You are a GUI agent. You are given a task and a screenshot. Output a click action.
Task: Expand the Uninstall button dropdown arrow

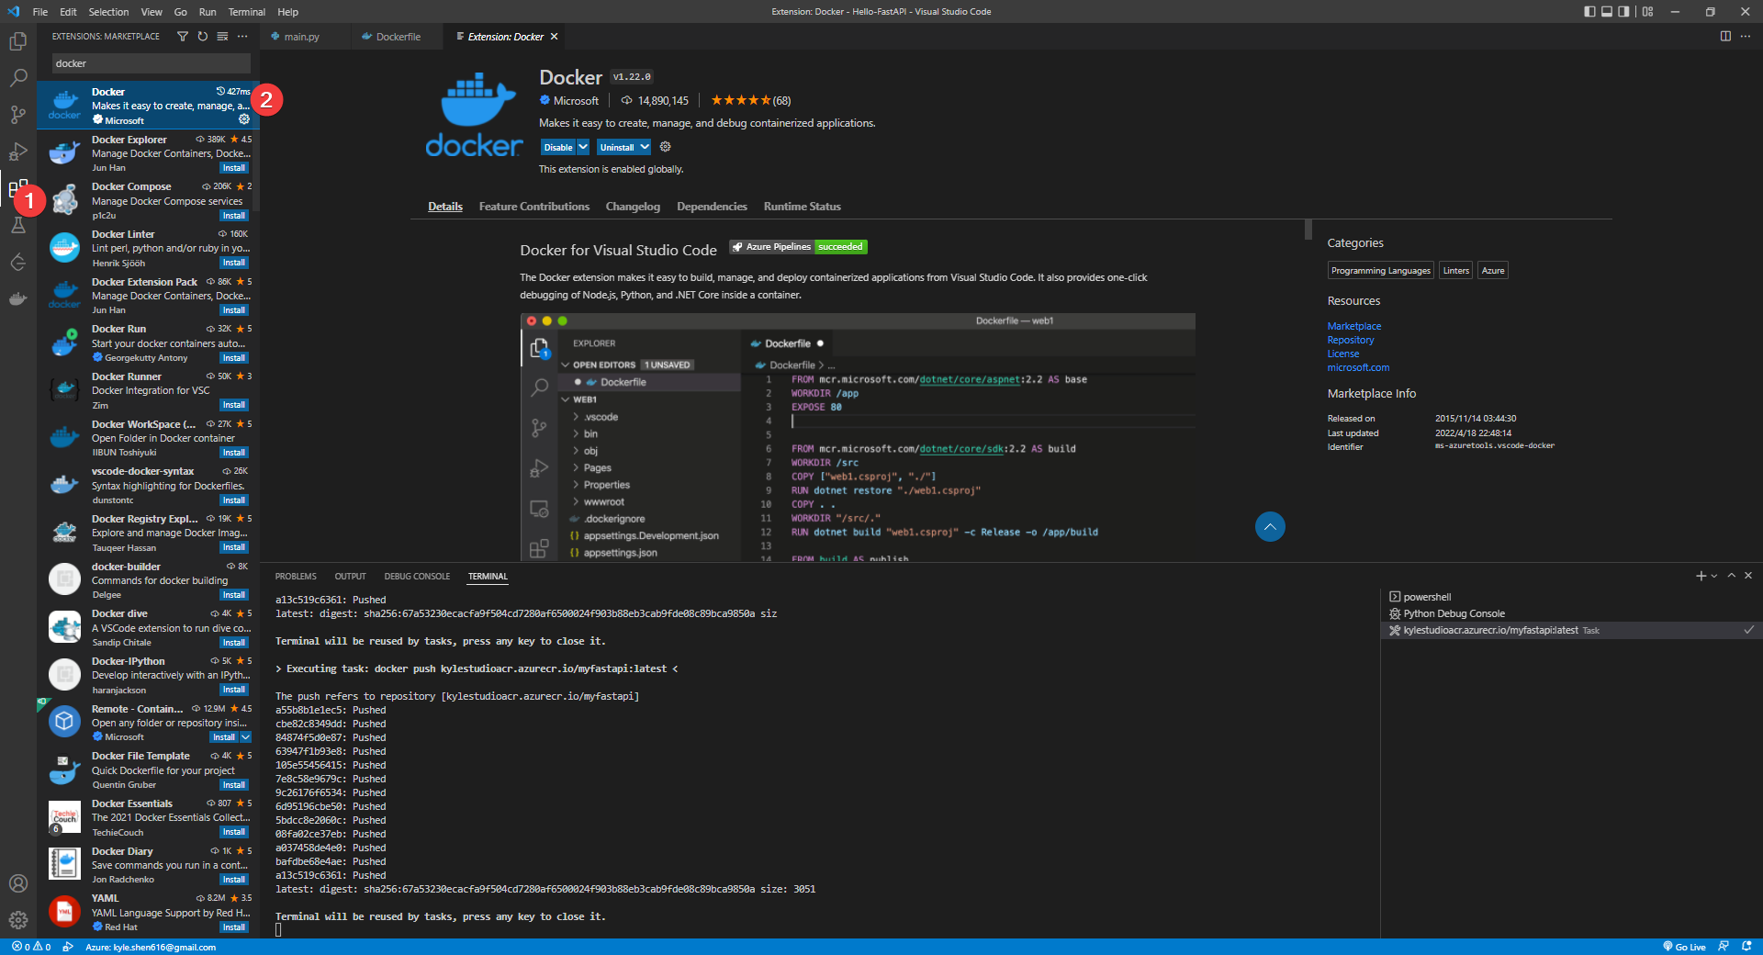[x=645, y=147]
